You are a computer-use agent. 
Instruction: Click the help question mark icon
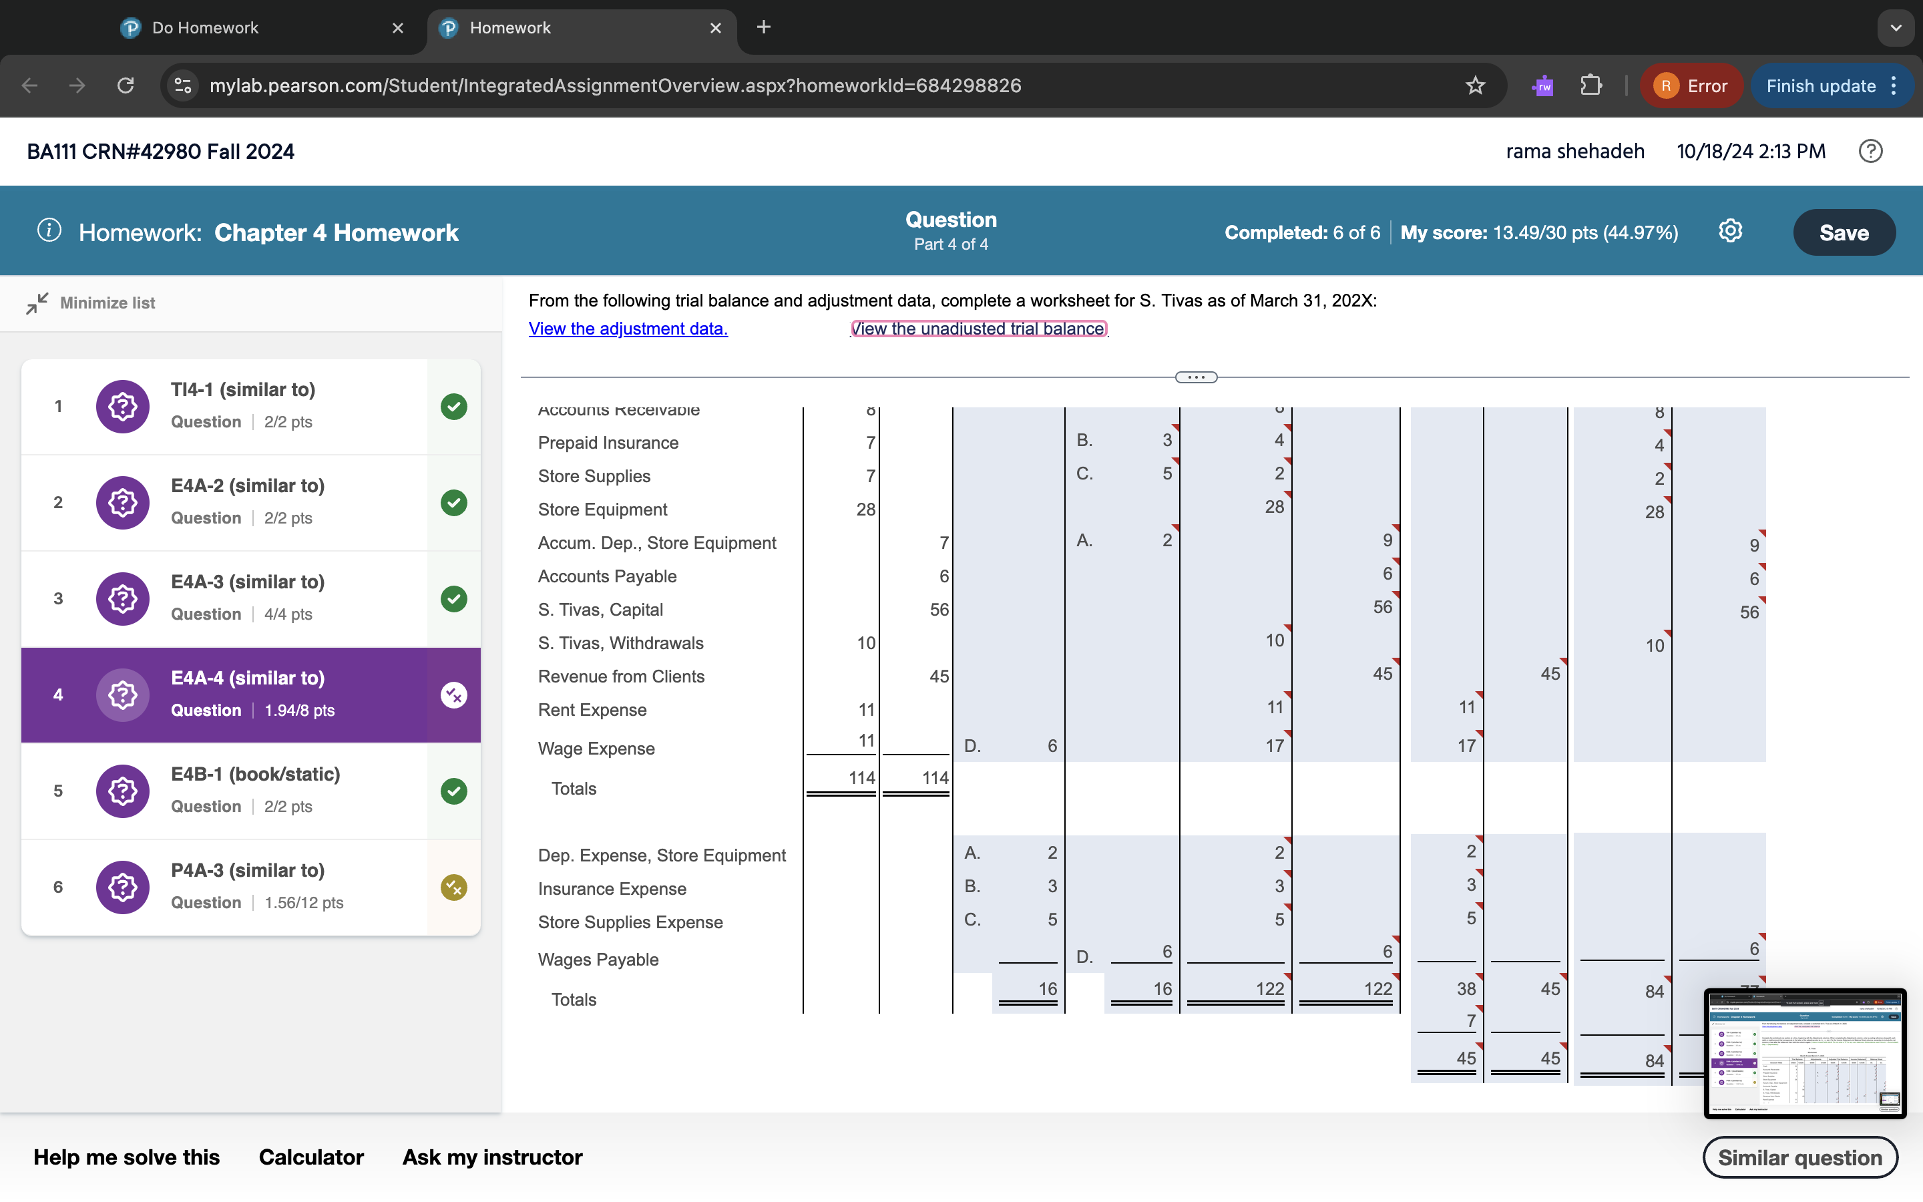1870,151
